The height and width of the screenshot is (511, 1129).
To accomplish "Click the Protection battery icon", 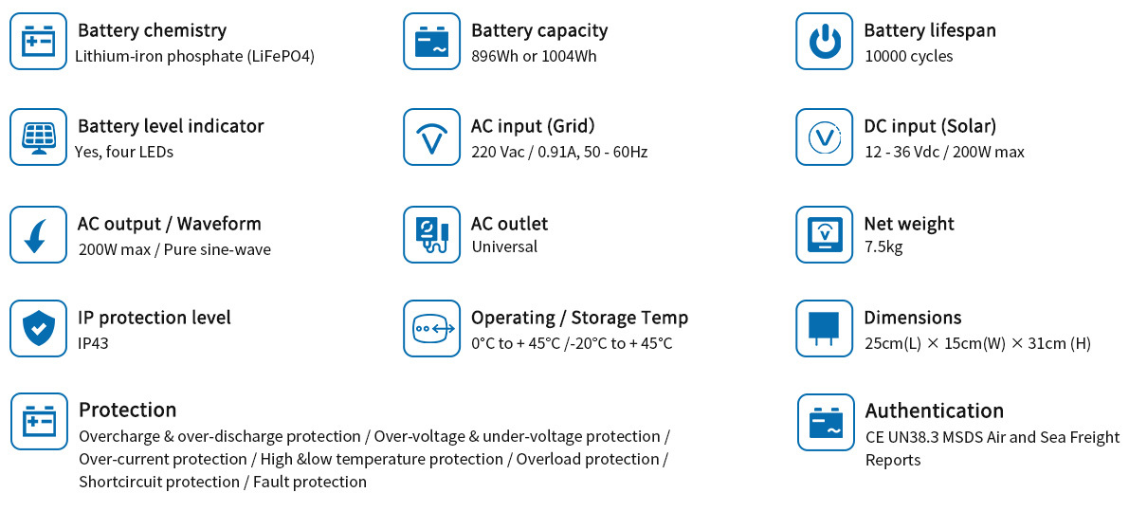I will [x=39, y=421].
